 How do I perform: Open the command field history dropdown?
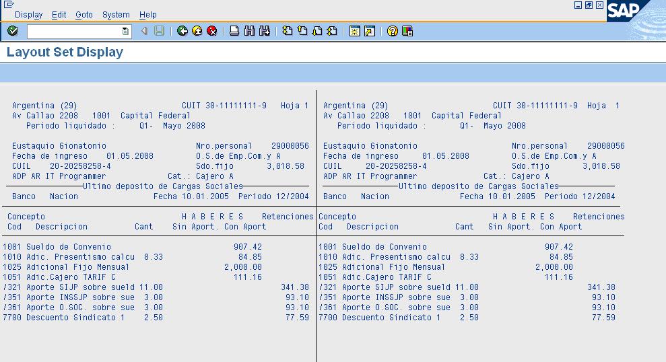[125, 31]
